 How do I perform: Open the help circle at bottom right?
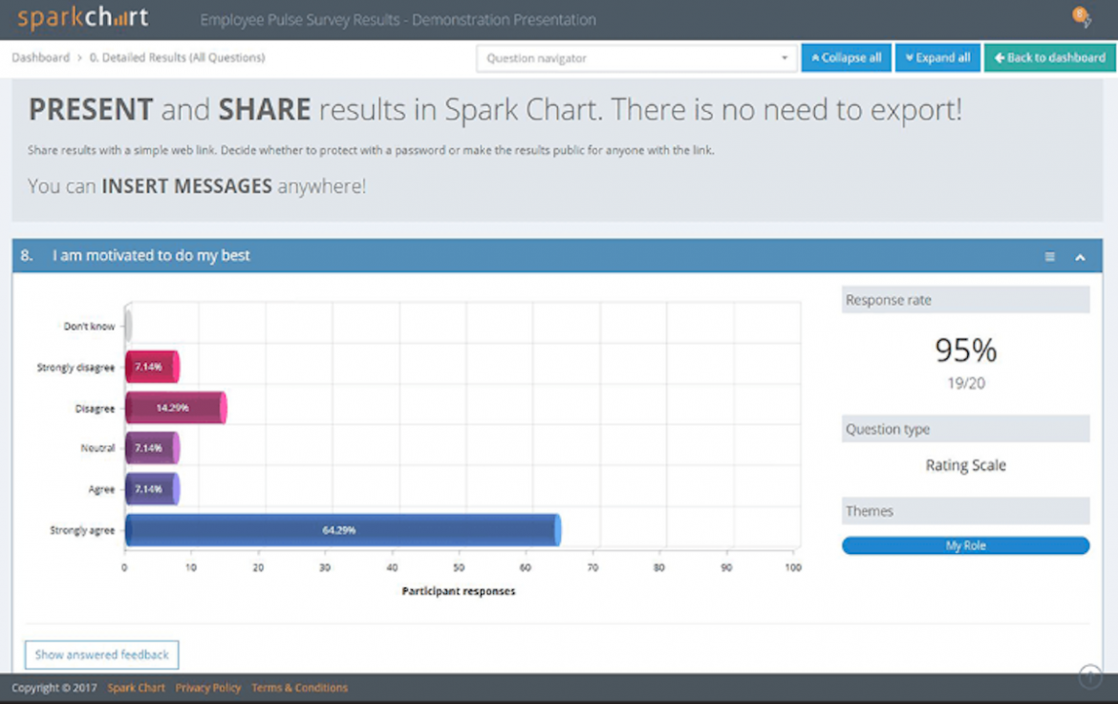(x=1089, y=675)
